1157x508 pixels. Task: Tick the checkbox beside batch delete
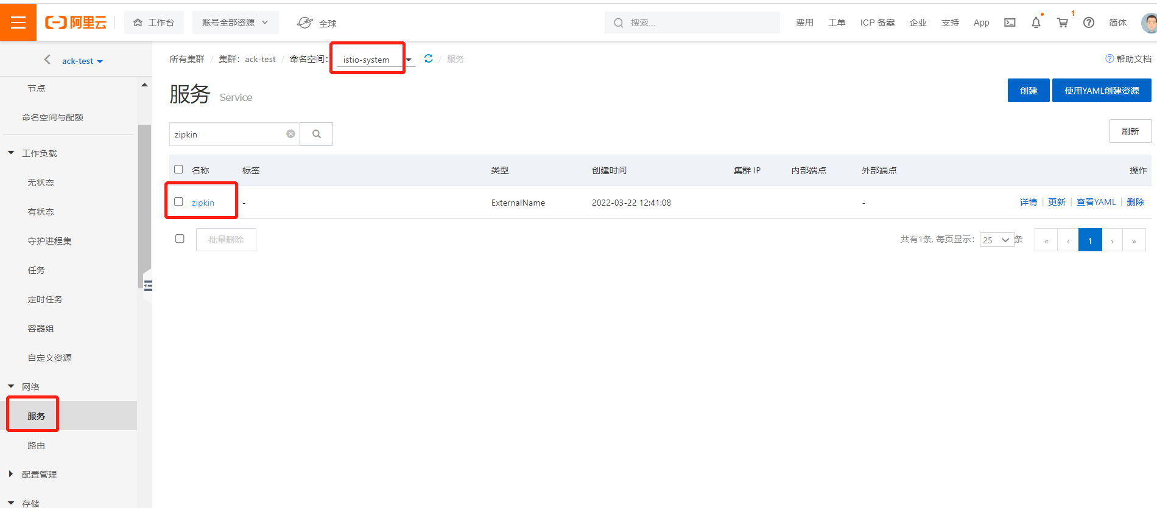180,238
